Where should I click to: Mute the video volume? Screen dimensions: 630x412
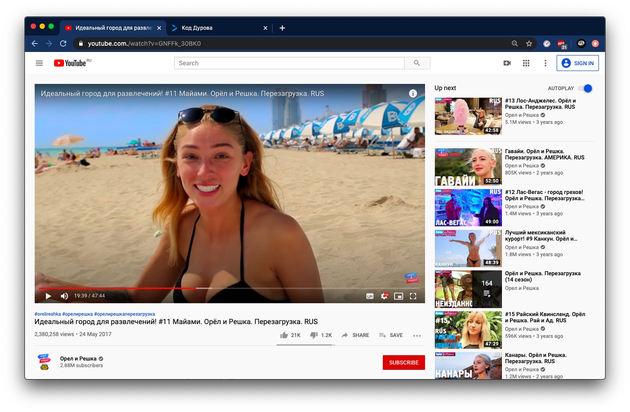point(64,296)
